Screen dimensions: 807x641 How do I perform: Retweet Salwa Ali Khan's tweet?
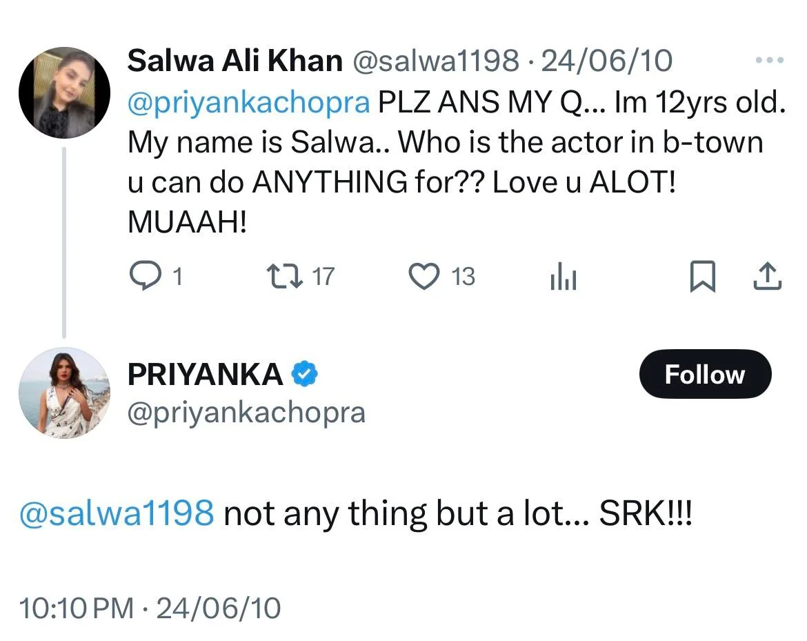(283, 277)
